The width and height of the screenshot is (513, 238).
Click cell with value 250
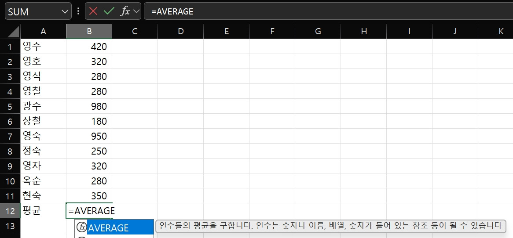[89, 151]
